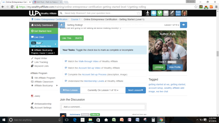Select Activity Dashboard menu item
The height and width of the screenshot is (123, 219).
click(x=44, y=25)
